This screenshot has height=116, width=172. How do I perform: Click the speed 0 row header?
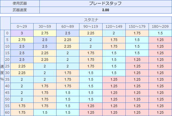coord(7,33)
